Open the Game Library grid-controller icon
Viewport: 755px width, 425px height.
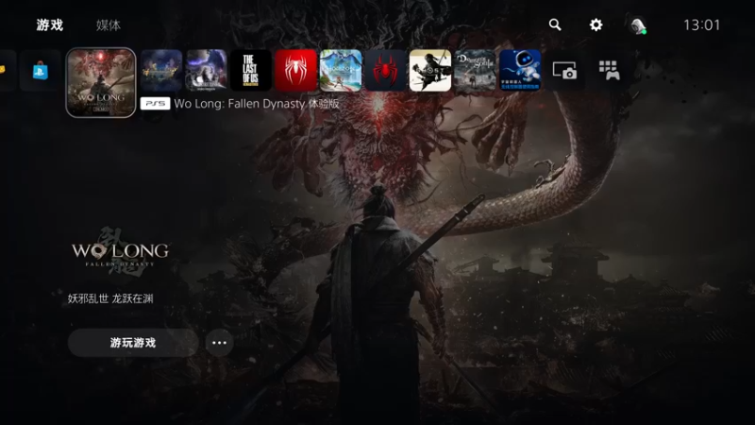[609, 70]
